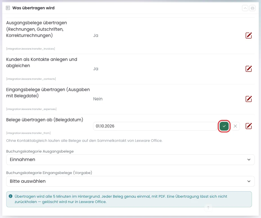Click the info icon in the notice box
Screen dimensions: 261x218
(x=10, y=196)
